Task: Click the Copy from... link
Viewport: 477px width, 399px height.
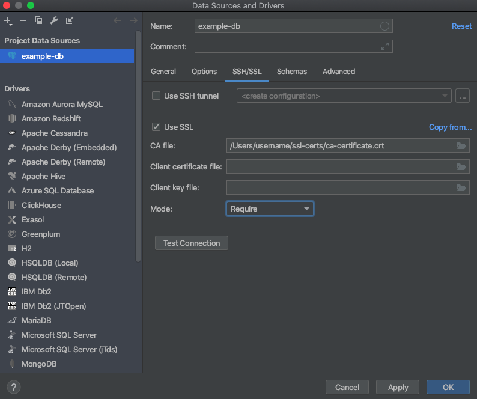Action: click(x=450, y=127)
